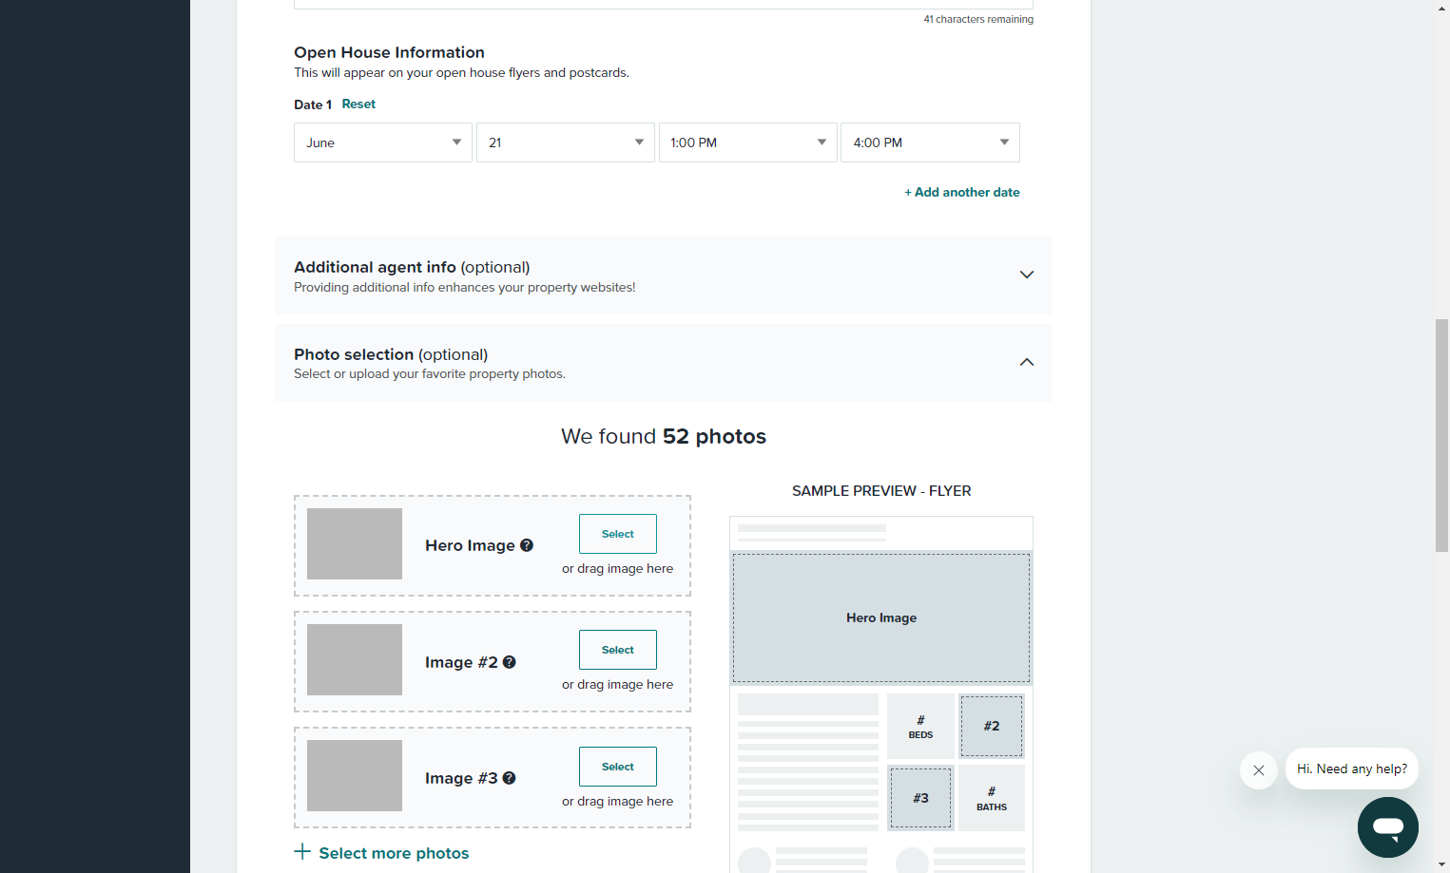Click the Hero Image area in flyer preview
This screenshot has width=1450, height=873.
tap(881, 617)
